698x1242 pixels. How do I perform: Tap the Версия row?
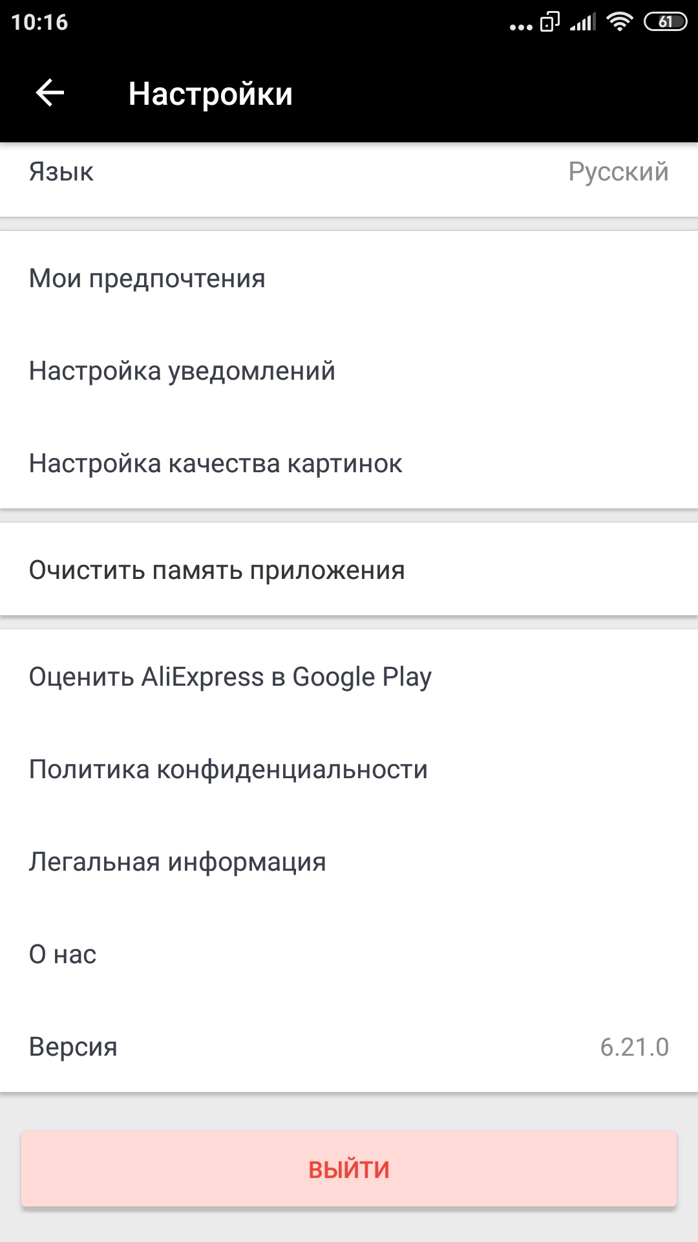pos(349,1047)
